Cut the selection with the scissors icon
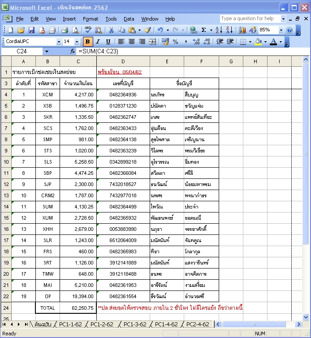The height and width of the screenshot is (338, 311). click(x=111, y=30)
